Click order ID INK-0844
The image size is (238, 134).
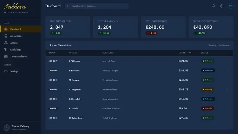click(x=53, y=90)
